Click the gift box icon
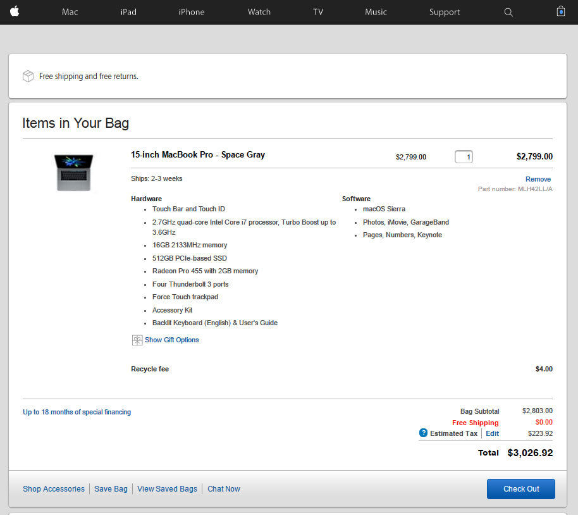The height and width of the screenshot is (515, 578). tap(137, 340)
